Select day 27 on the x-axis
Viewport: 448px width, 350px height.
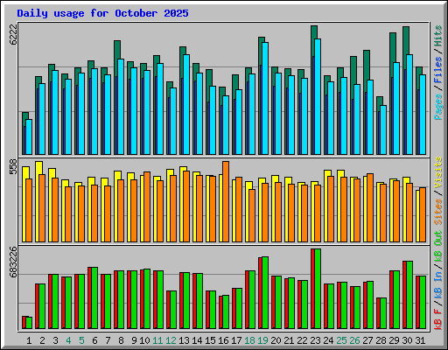367,340
